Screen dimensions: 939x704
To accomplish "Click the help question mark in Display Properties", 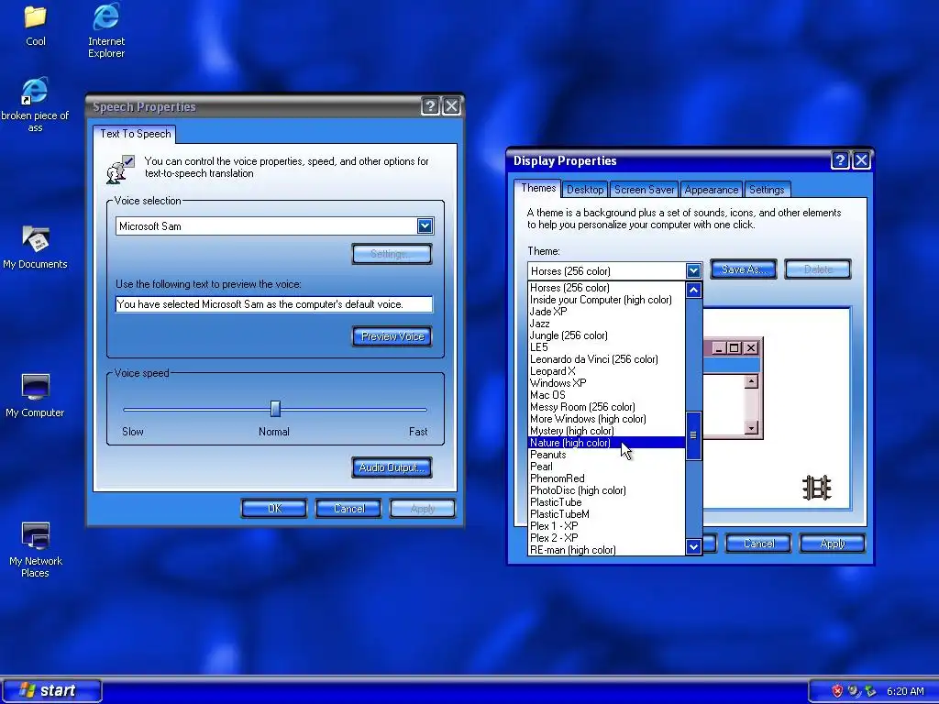I will point(840,159).
